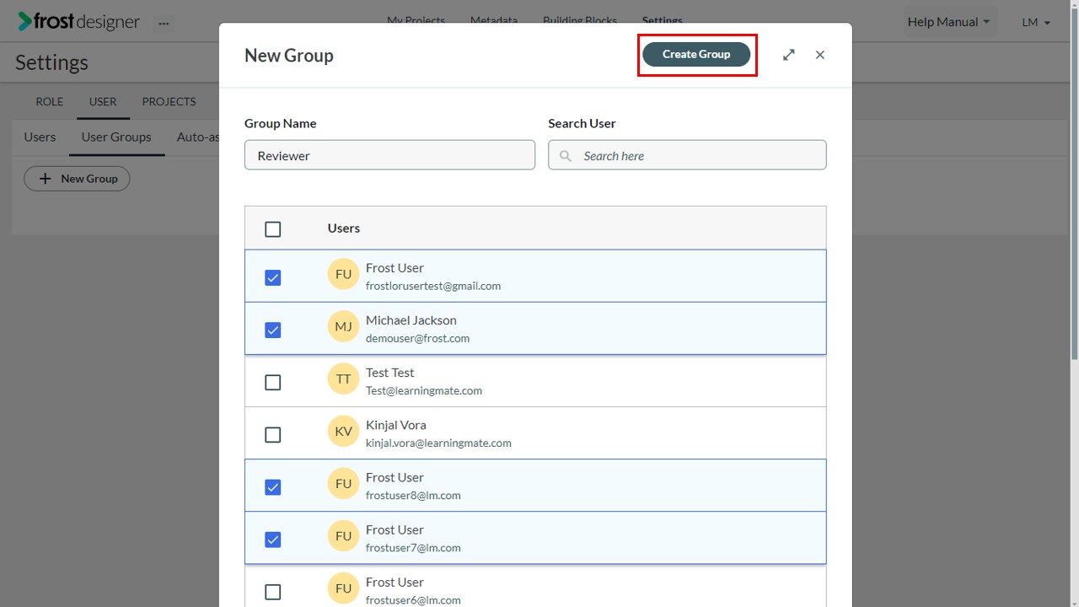
Task: Click the FU avatar for frostuser8@lm.com
Action: point(343,483)
